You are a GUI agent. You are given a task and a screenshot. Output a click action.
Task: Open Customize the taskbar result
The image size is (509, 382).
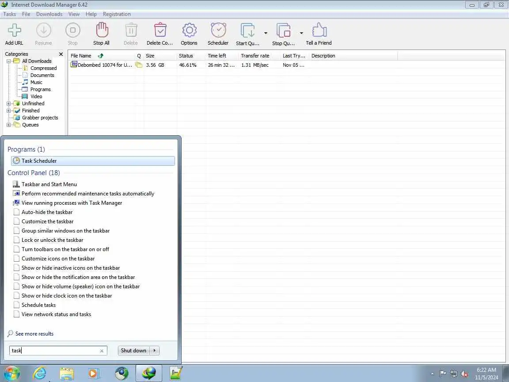(47, 222)
